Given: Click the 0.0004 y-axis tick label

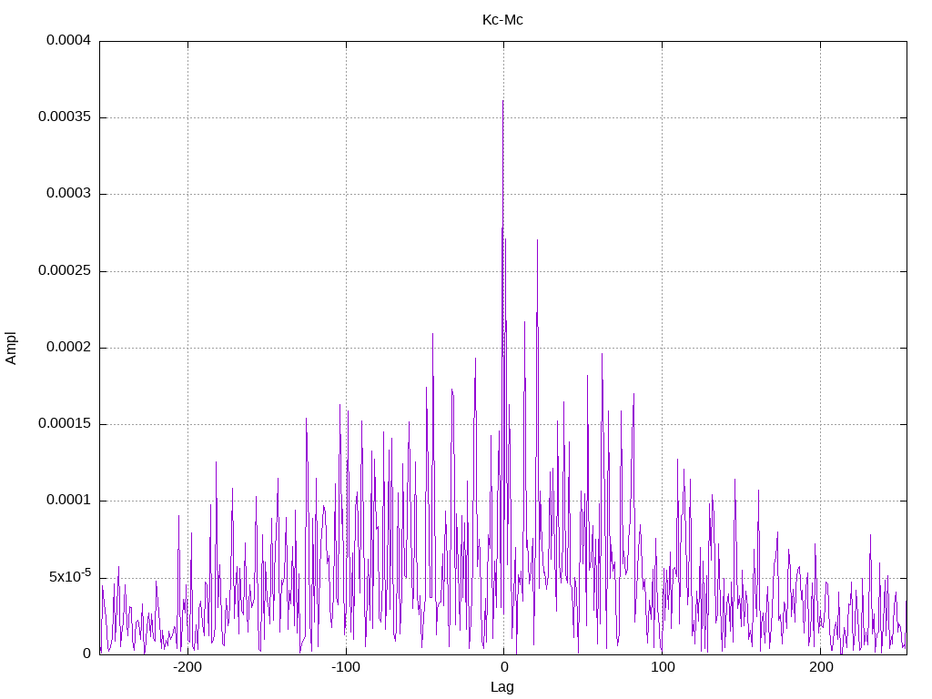Looking at the screenshot, I should [x=69, y=40].
